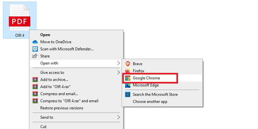Select Choose another app
Viewport: 258px width, 129px height.
click(x=150, y=102)
